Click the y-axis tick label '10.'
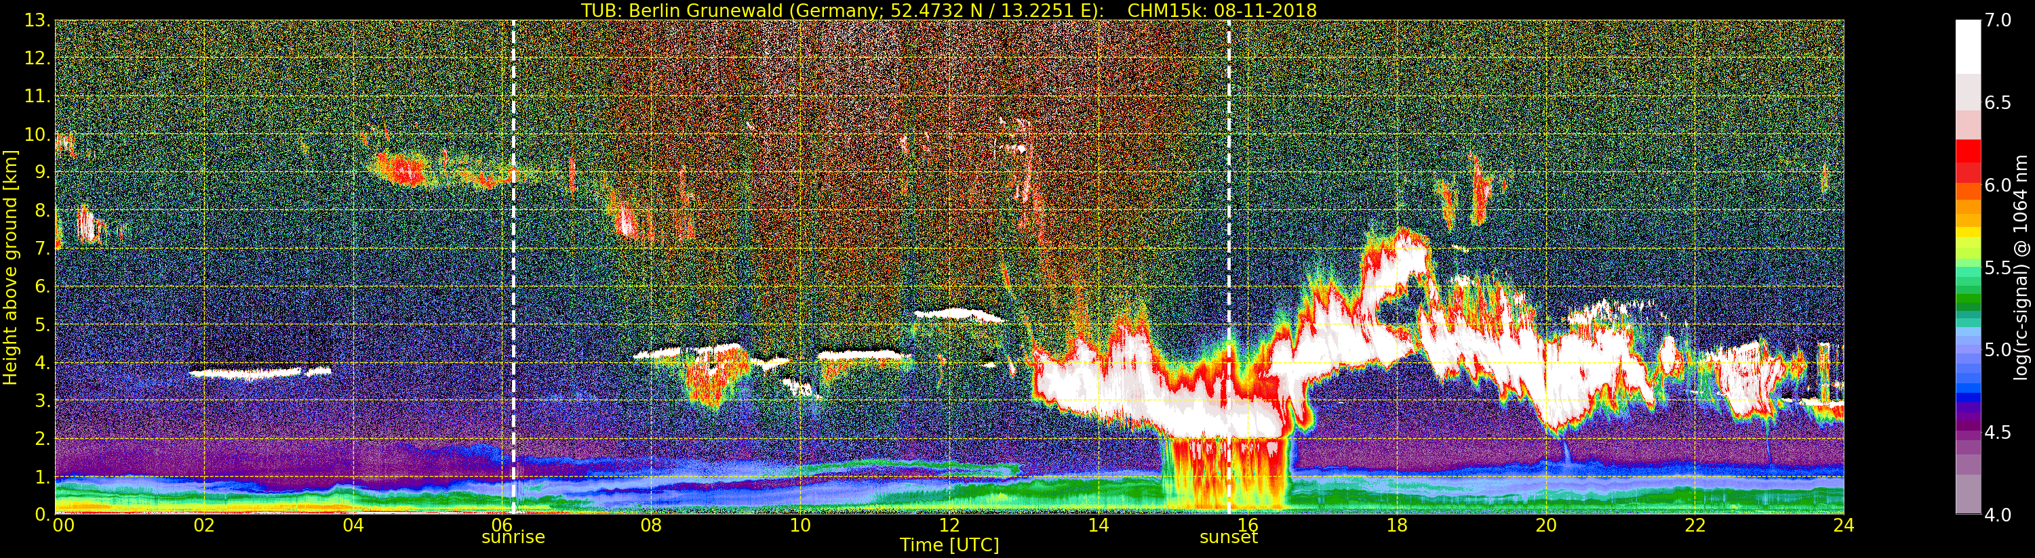Screen dimensions: 2035x558 pos(37,134)
